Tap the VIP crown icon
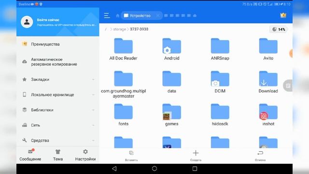 pos(283,15)
